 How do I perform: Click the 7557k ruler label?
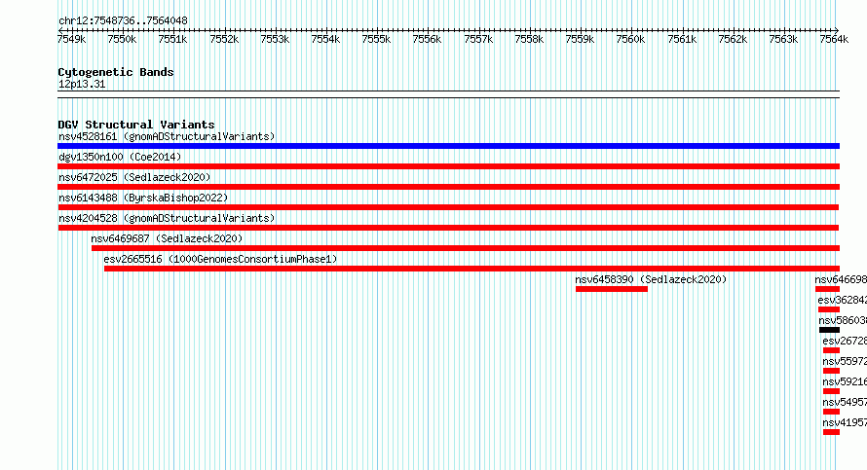point(478,39)
